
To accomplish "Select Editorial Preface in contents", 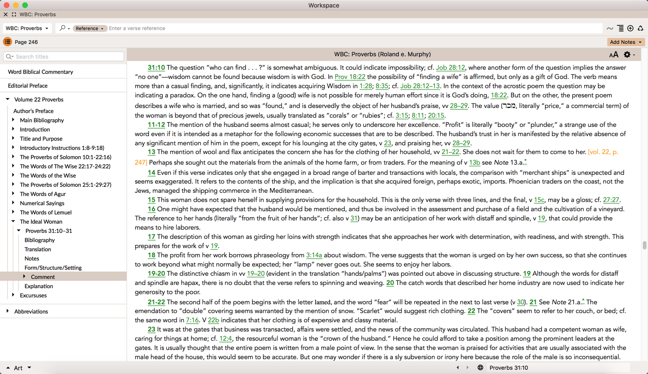I will 28,86.
